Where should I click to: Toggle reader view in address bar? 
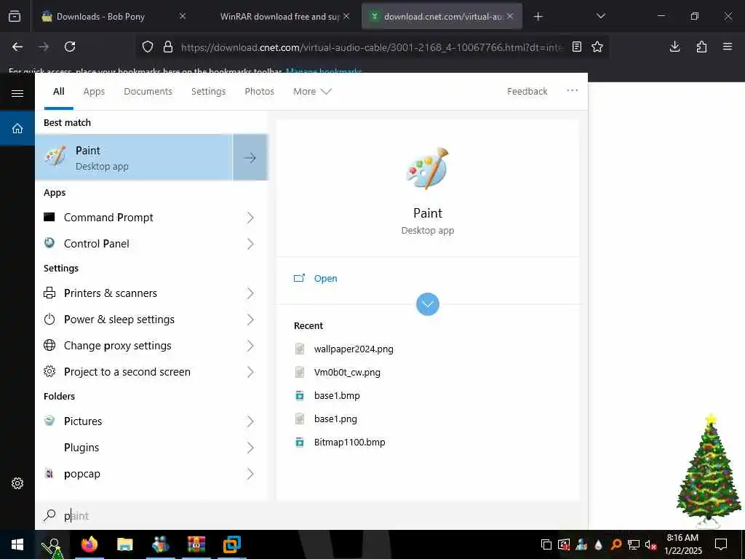(x=576, y=47)
